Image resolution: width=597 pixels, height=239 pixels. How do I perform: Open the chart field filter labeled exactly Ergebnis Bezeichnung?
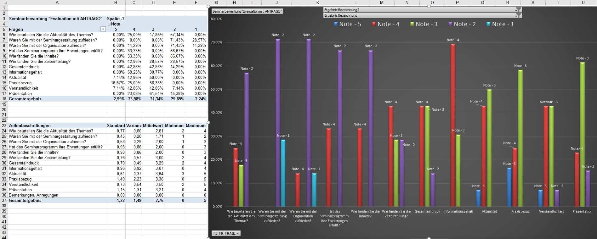(x=518, y=15)
